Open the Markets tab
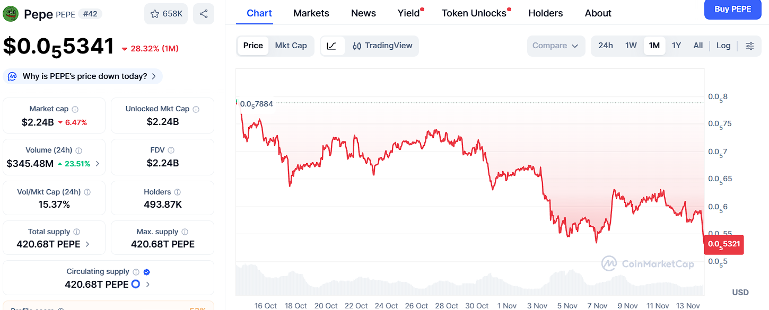 tap(311, 13)
